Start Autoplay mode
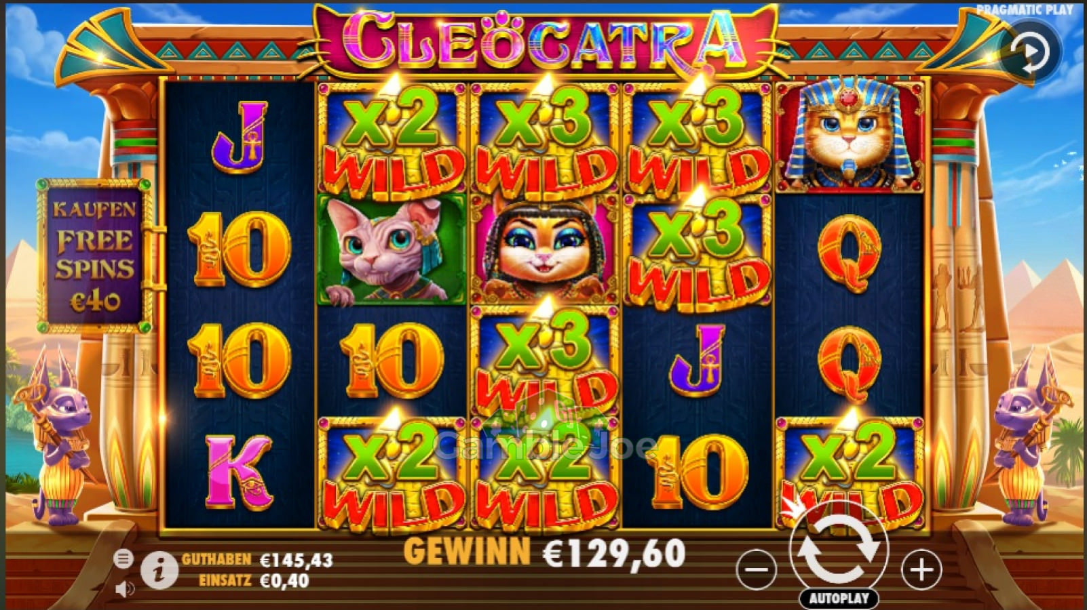Viewport: 1087px width, 610px height. (839, 598)
